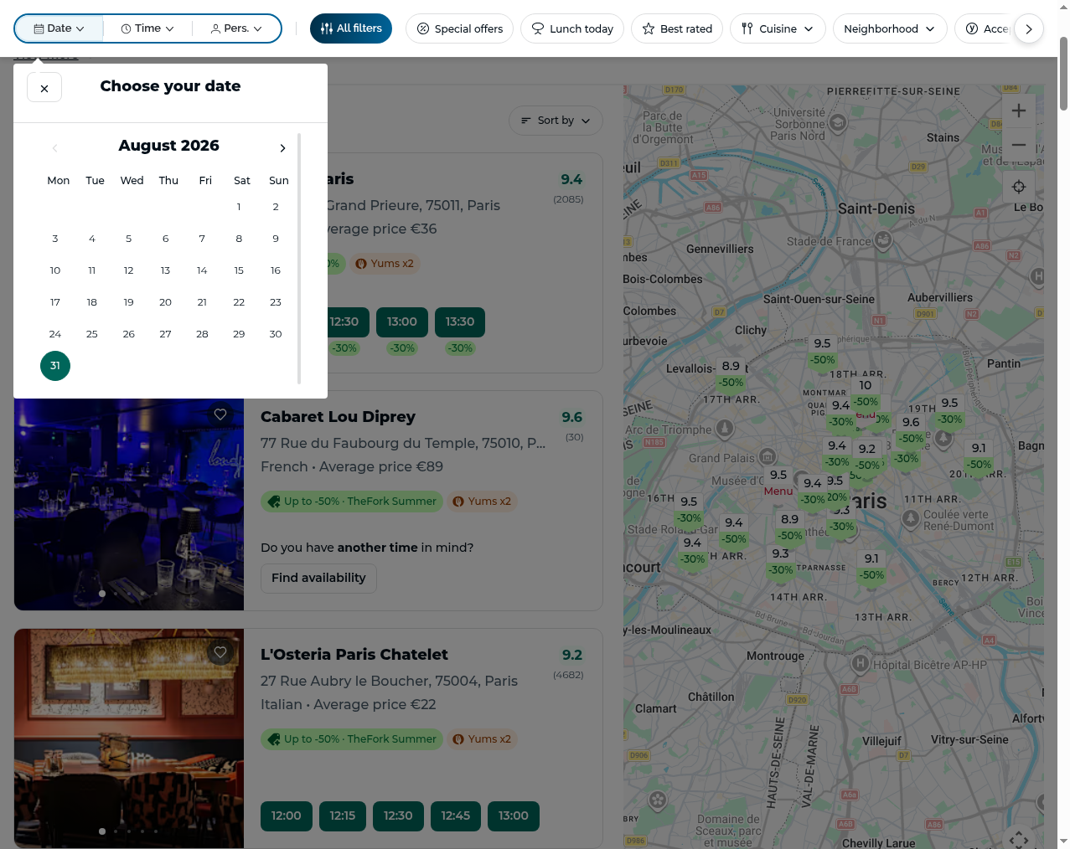Viewport: 1070px width, 849px height.
Task: Click L'Osteria's TheFork Summer -50% tag
Action: [x=352, y=739]
